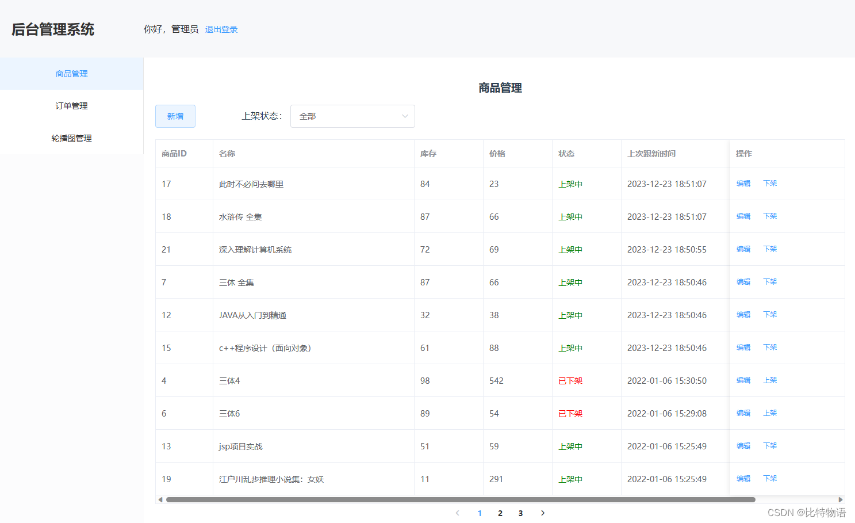Open 商品管理 in the sidebar menu

[71, 74]
